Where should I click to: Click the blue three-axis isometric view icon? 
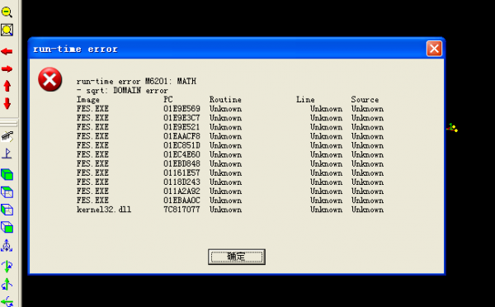7,246
